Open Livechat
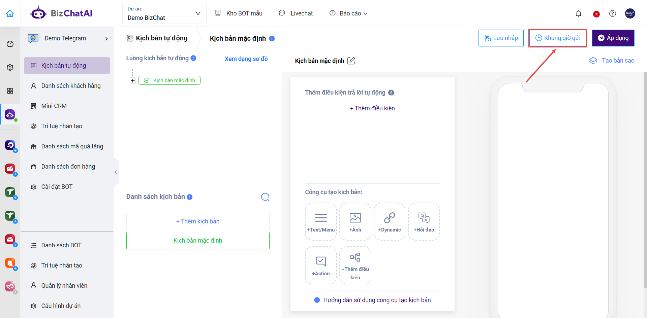The height and width of the screenshot is (318, 647). (296, 13)
